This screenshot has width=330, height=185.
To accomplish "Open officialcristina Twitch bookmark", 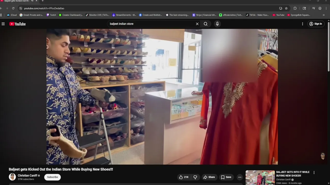I will click(231, 15).
